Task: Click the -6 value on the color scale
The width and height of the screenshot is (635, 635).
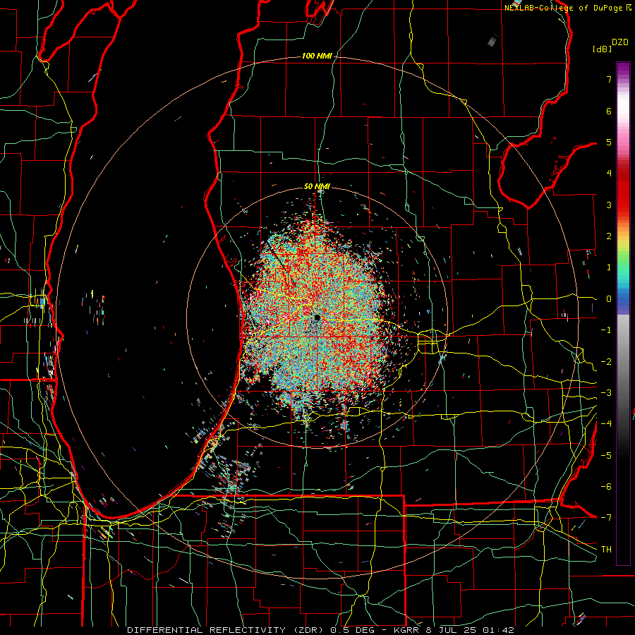Action: point(606,486)
